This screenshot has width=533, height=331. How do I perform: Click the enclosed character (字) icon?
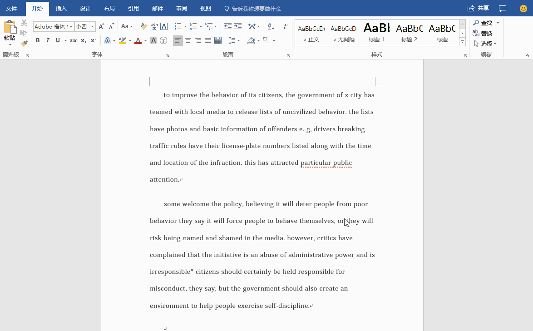click(163, 40)
